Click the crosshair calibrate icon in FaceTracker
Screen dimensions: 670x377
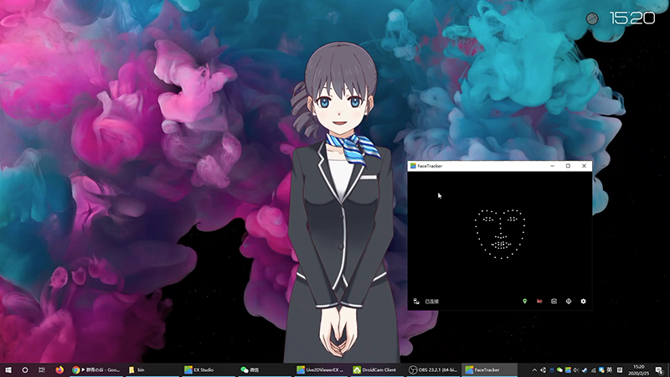569,302
